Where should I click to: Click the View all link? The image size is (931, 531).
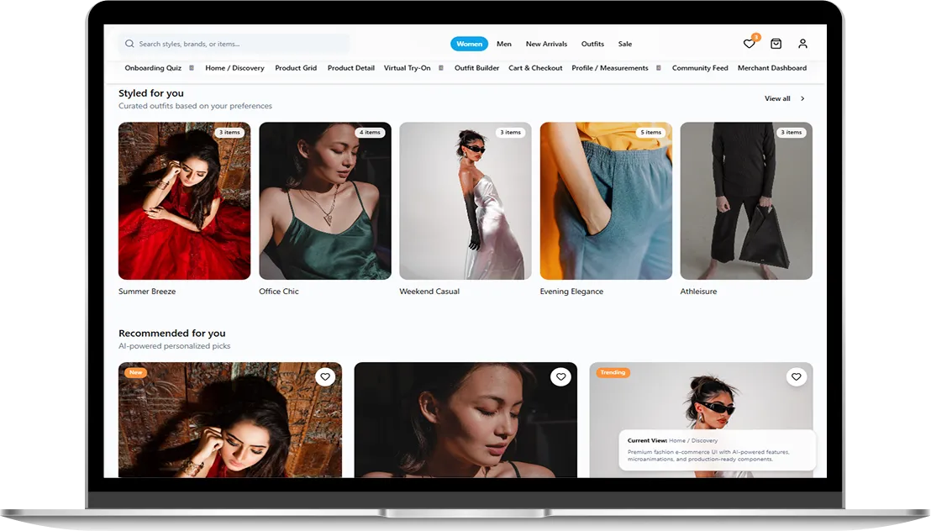coord(777,99)
